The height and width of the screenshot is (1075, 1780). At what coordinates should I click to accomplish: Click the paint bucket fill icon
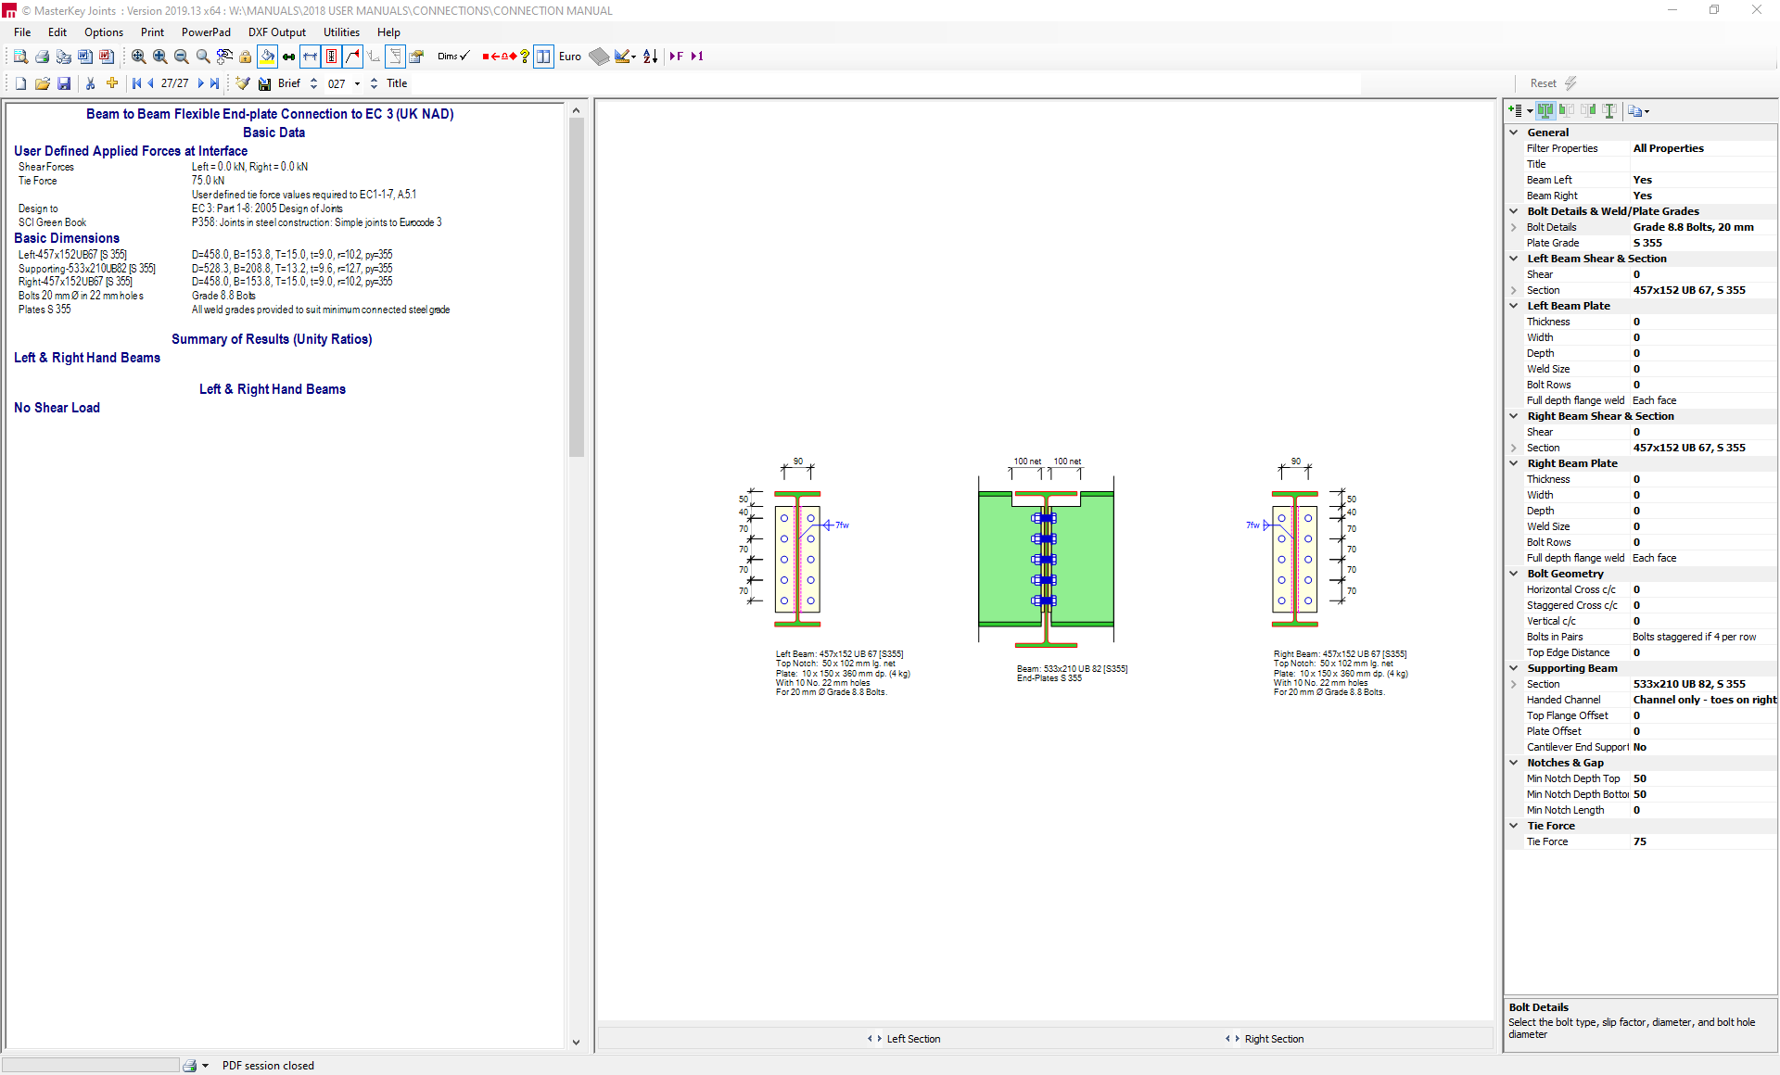(x=267, y=57)
